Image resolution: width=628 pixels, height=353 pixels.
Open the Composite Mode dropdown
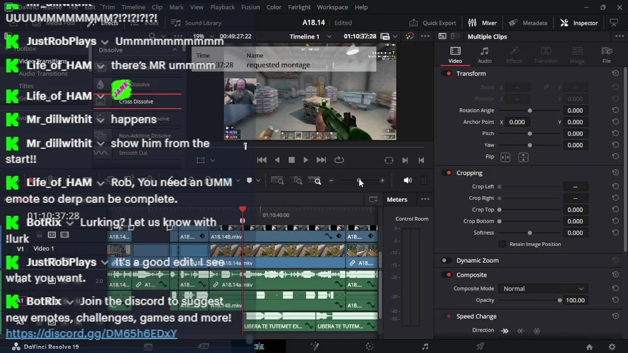pos(543,289)
